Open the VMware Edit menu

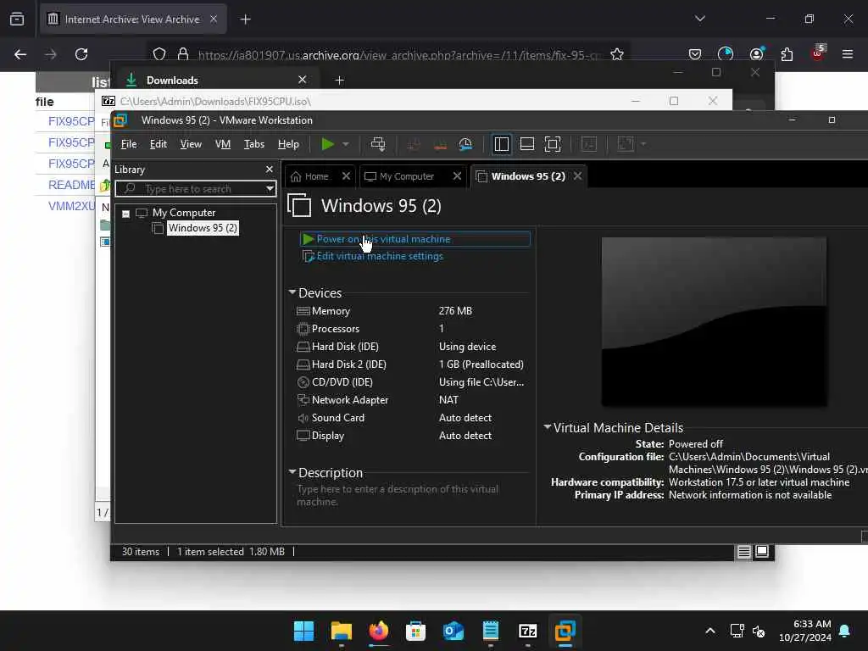tap(159, 144)
